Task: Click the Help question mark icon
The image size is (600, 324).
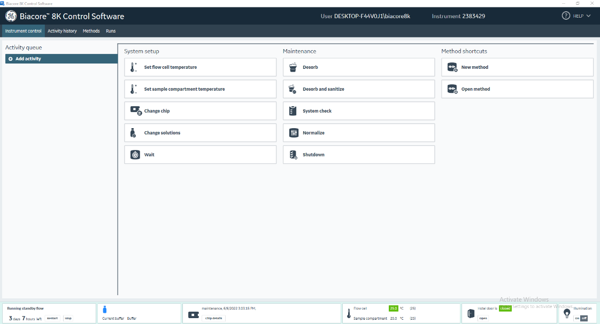Action: point(566,16)
